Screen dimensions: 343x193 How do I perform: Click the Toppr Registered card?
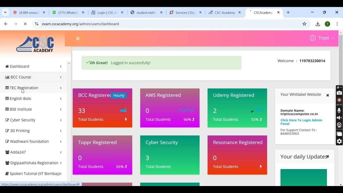pos(102,155)
